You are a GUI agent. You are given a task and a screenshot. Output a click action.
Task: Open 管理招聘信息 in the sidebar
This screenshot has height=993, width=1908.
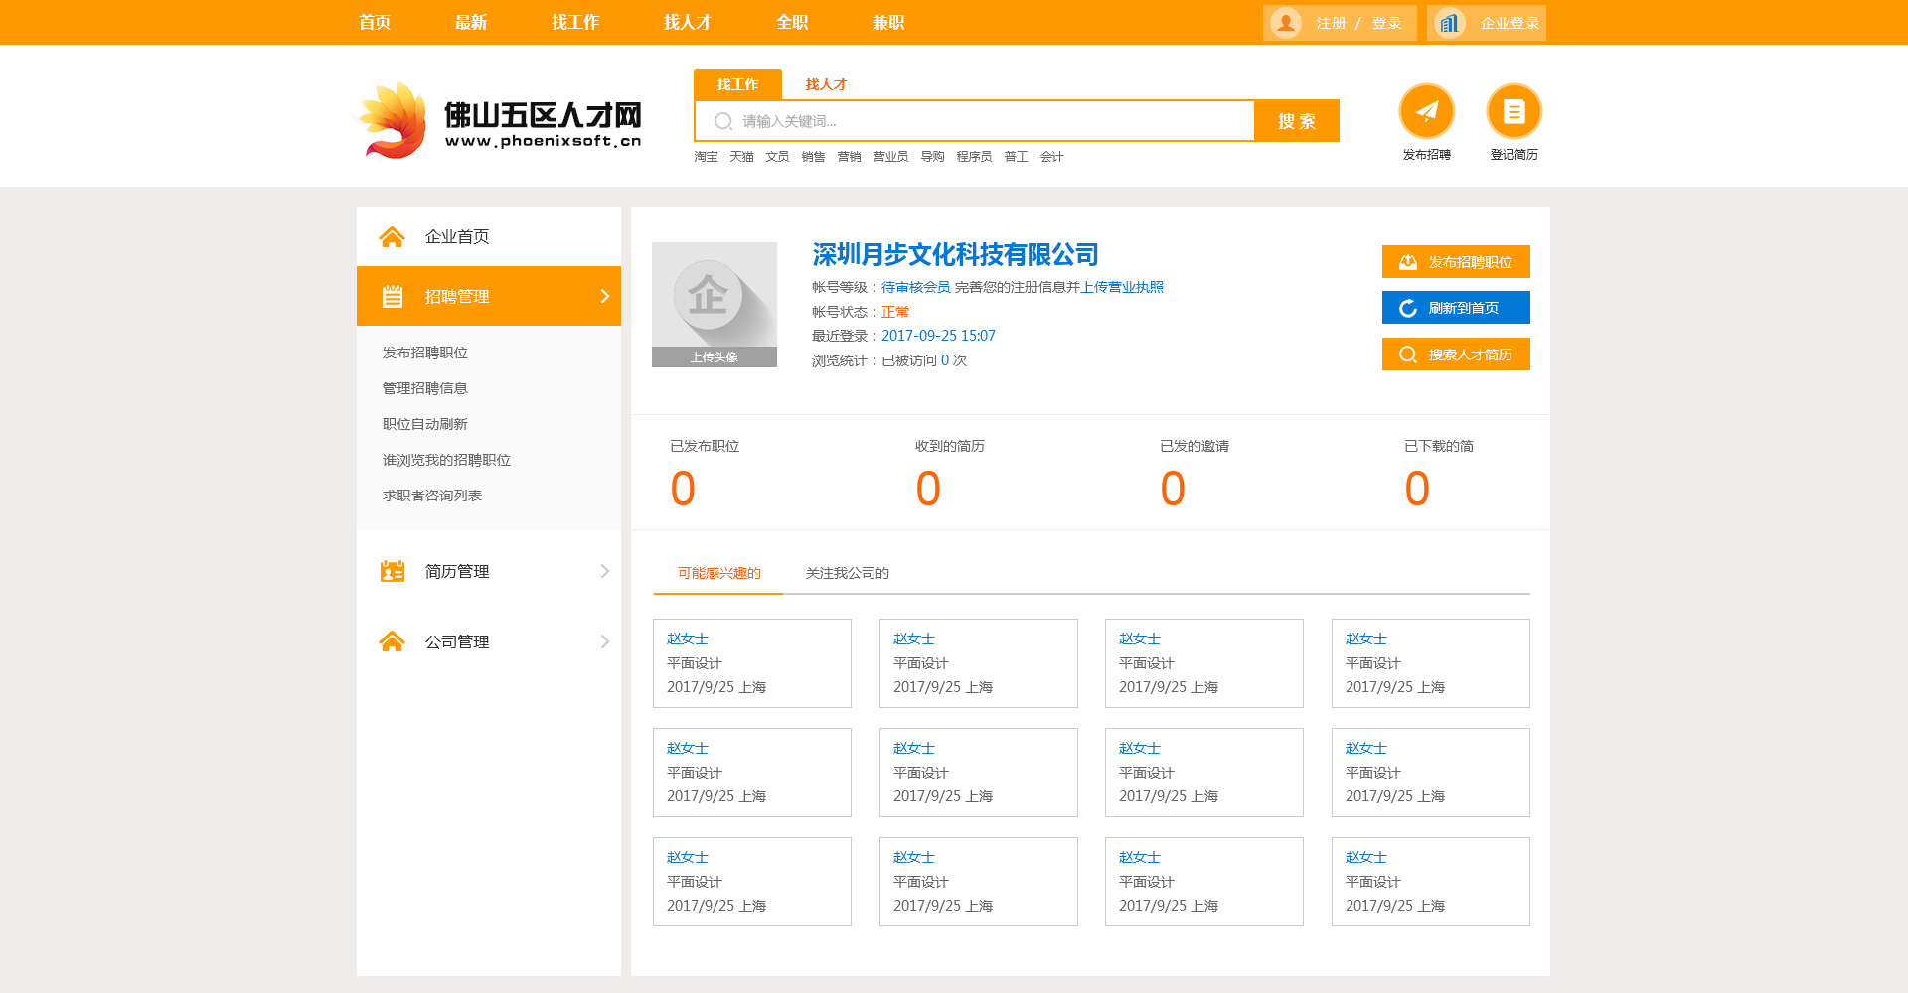coord(424,388)
